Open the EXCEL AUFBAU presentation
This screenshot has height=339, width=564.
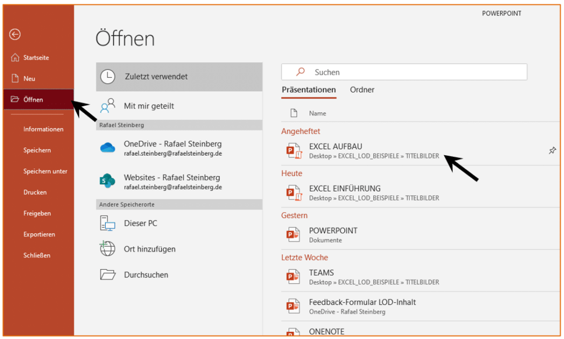coord(420,151)
